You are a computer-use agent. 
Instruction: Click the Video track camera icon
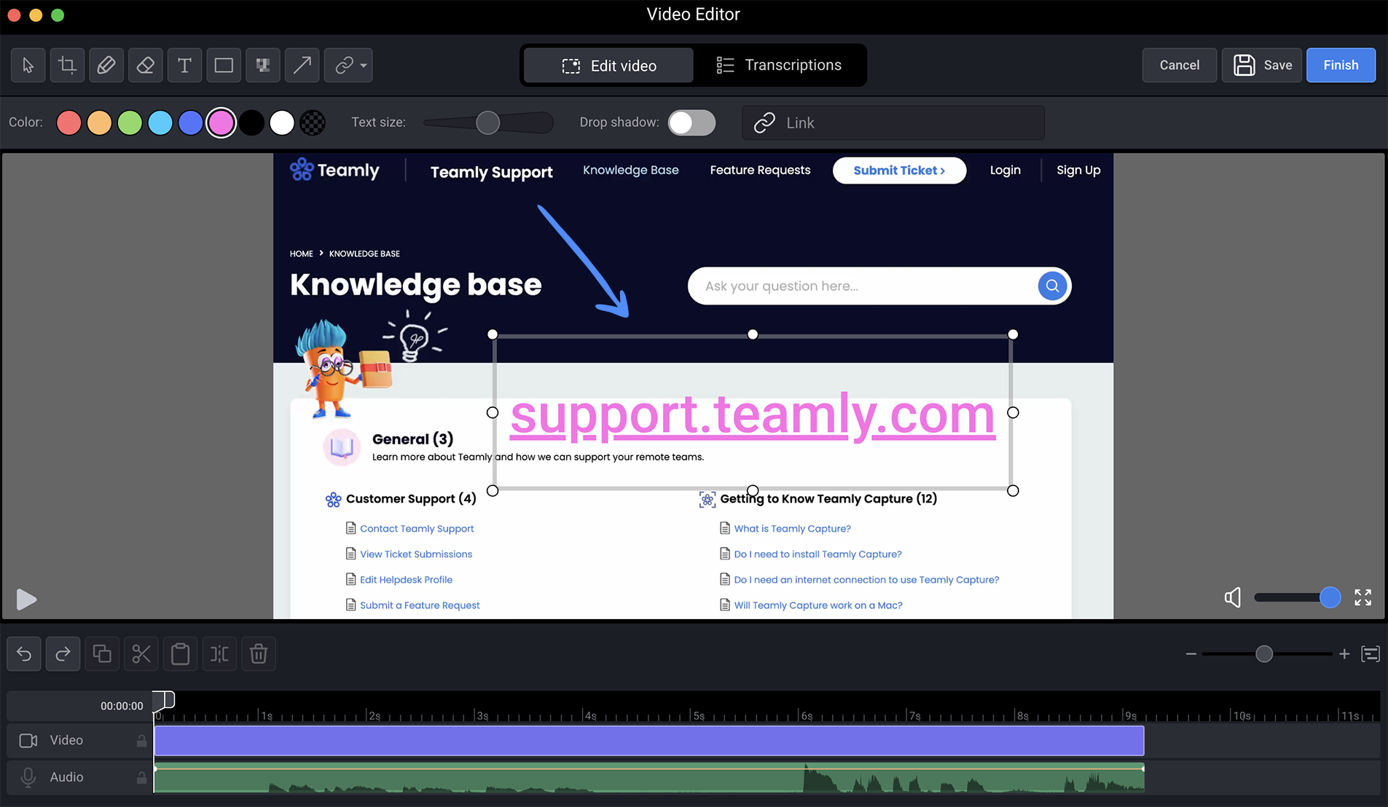point(28,741)
